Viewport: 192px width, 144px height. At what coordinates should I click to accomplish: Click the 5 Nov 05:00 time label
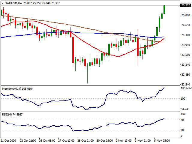click(162, 141)
